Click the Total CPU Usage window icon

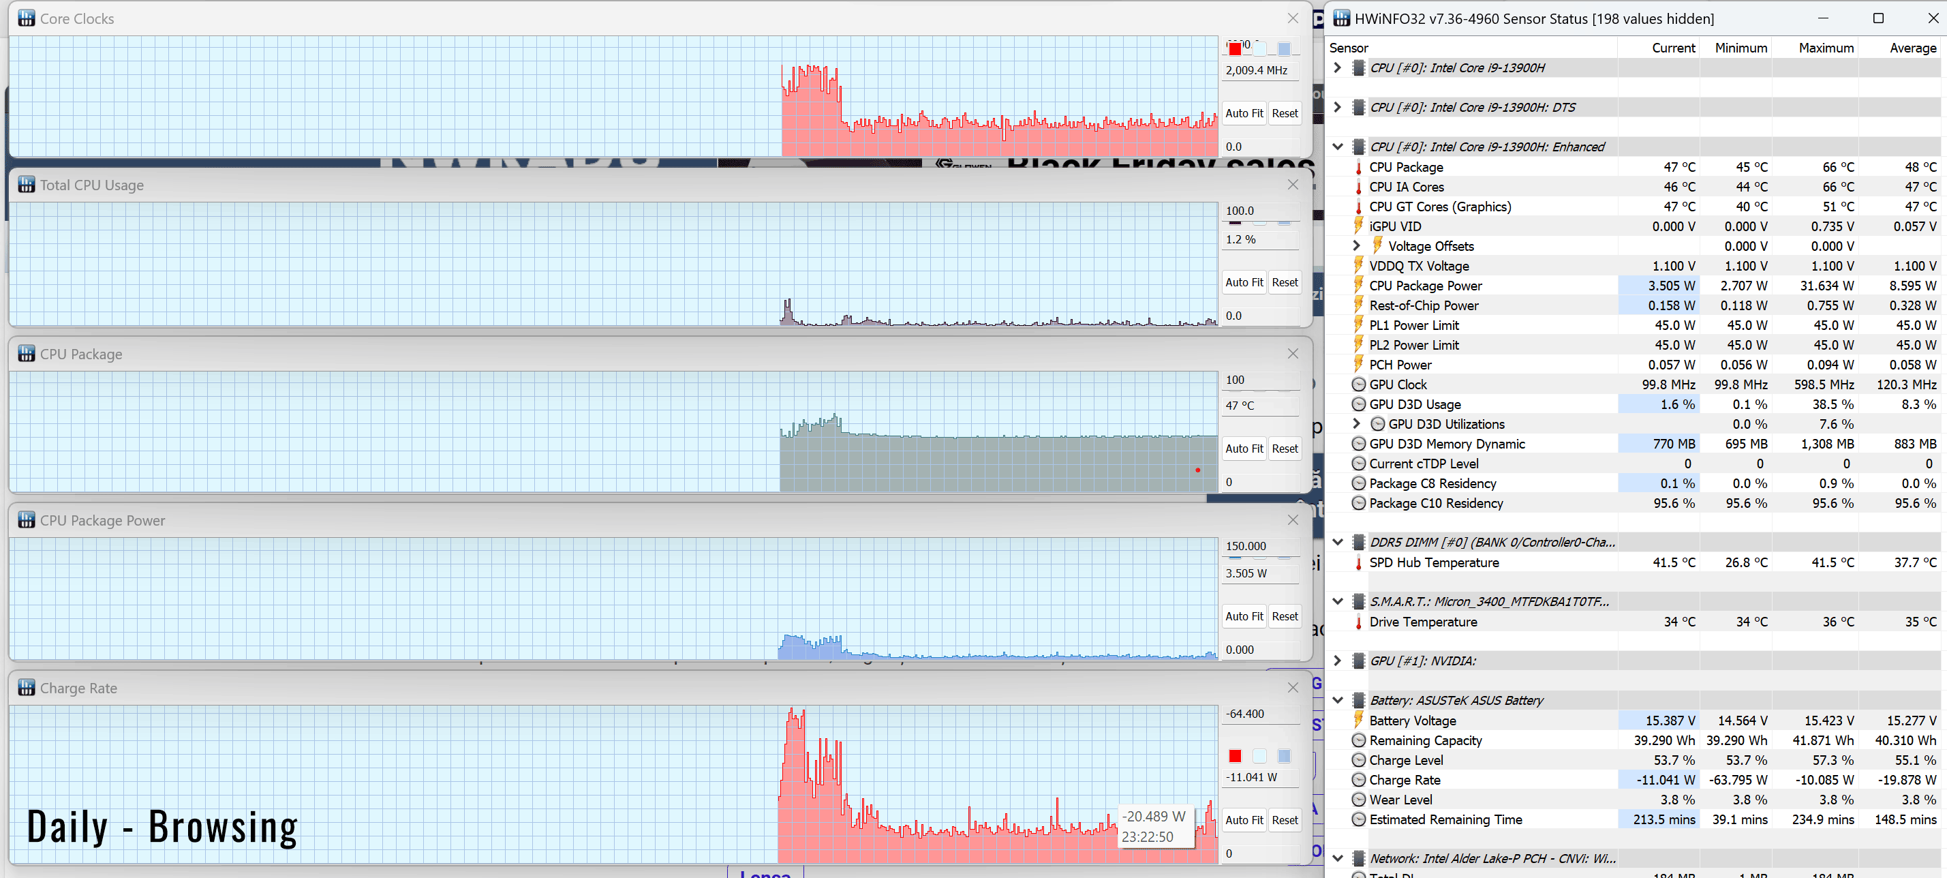27,185
